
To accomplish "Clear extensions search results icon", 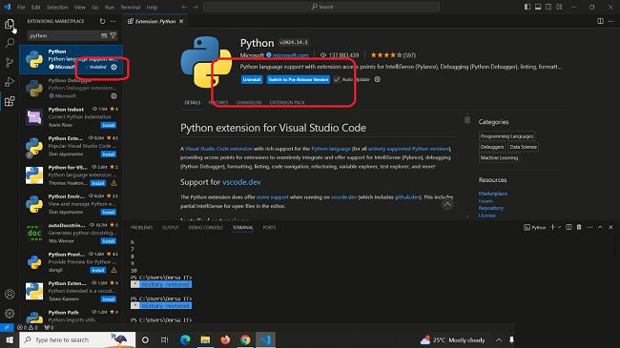I will [104, 35].
